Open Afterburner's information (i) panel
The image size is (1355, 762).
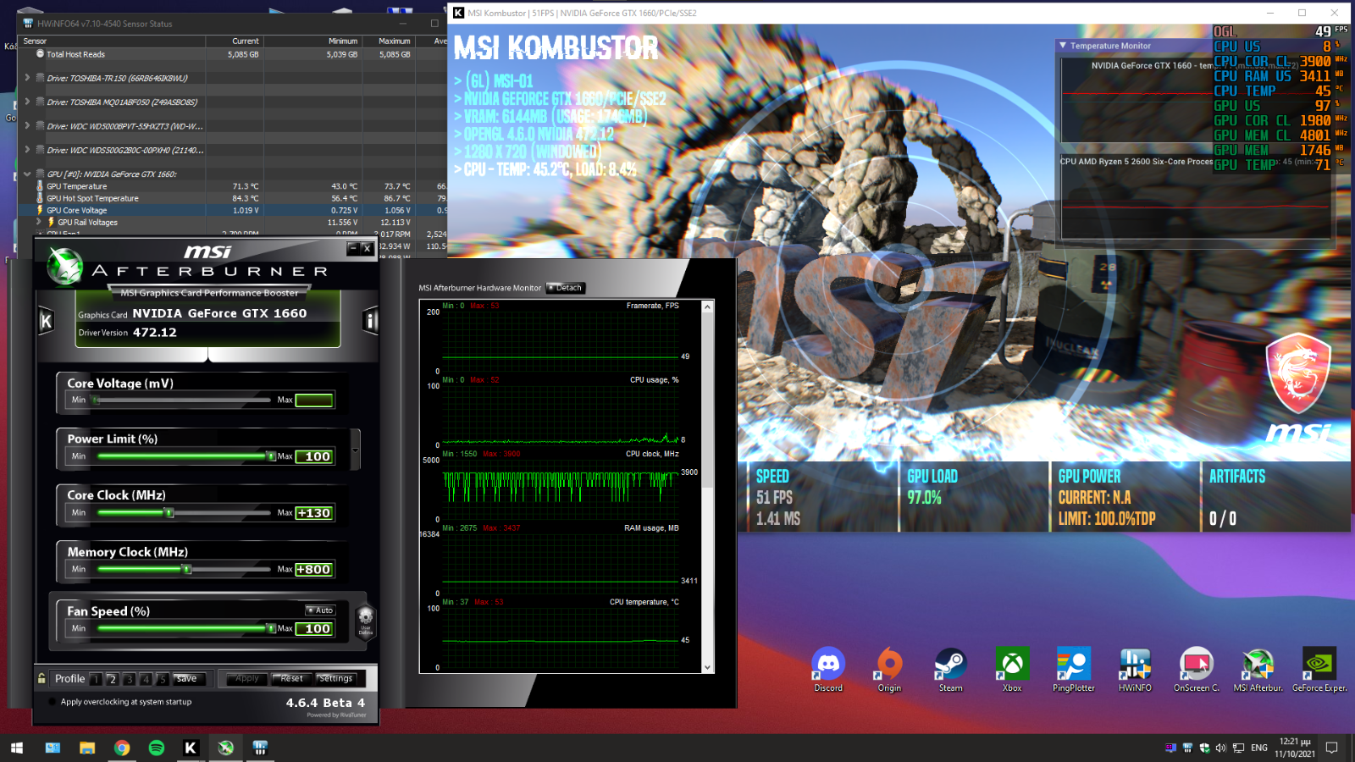(x=370, y=321)
